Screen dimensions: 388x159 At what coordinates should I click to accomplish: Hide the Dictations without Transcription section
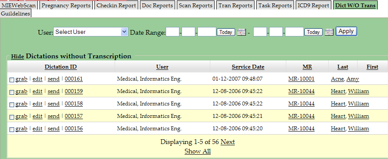(x=17, y=57)
